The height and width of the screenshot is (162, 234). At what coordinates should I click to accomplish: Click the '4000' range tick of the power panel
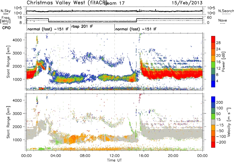click(17, 40)
